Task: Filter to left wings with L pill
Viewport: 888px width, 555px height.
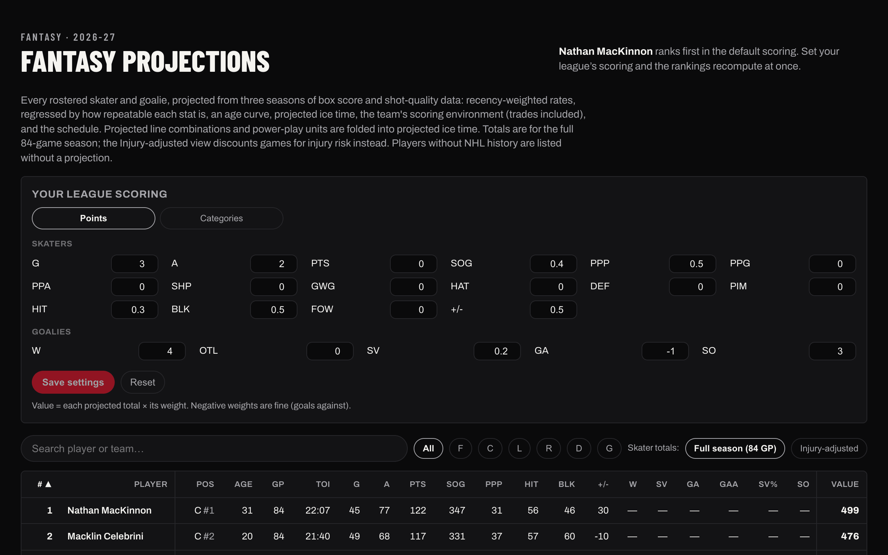Action: (519, 448)
